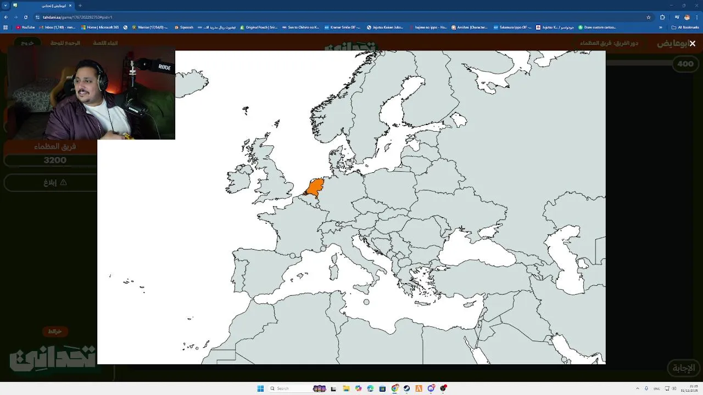Open the orange A app in taskbar
This screenshot has height=395, width=703.
(x=419, y=388)
